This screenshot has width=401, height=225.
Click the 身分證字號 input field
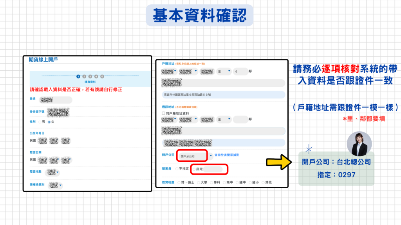tap(58, 112)
